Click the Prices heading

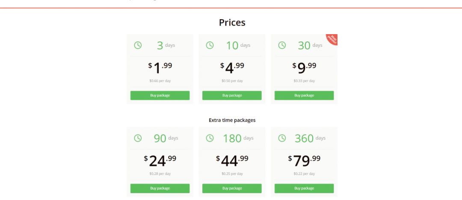[x=232, y=23]
